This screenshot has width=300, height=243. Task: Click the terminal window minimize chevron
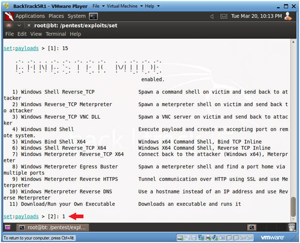click(19, 25)
